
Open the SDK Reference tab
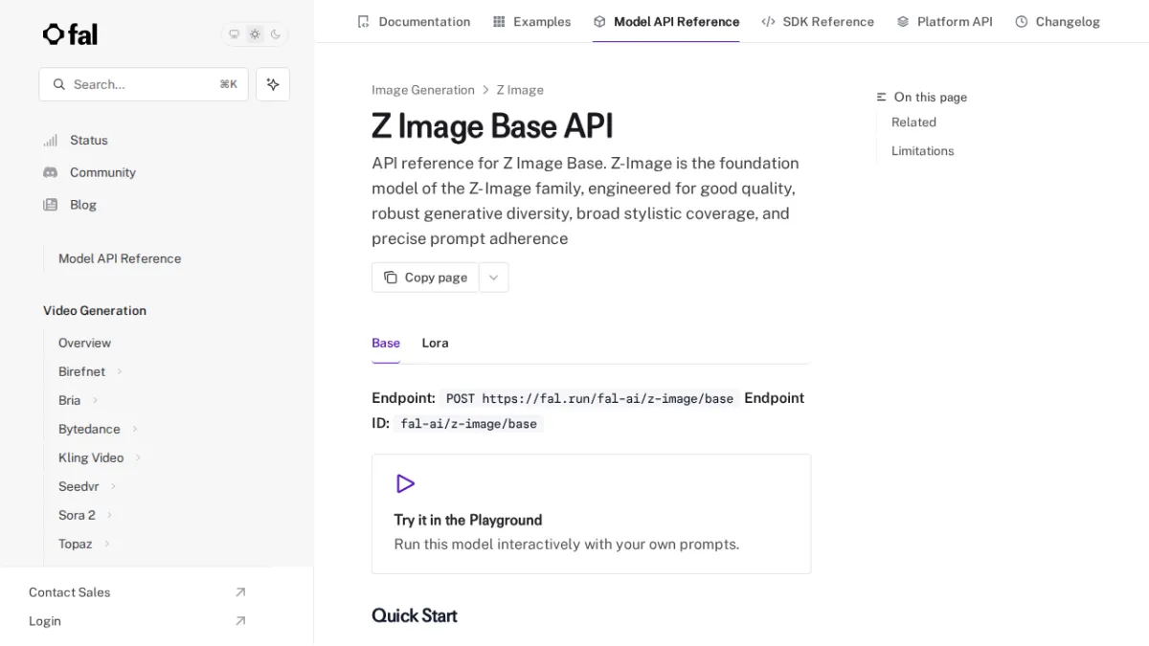[818, 21]
